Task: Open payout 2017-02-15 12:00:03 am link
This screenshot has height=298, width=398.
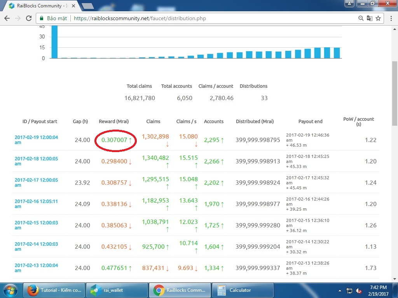Action: click(36, 225)
